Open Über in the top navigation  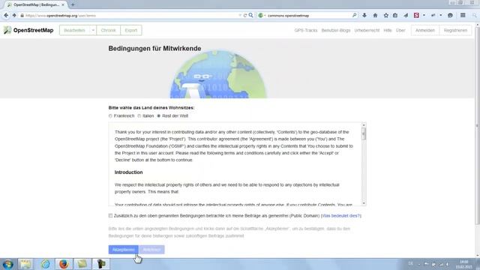(400, 30)
